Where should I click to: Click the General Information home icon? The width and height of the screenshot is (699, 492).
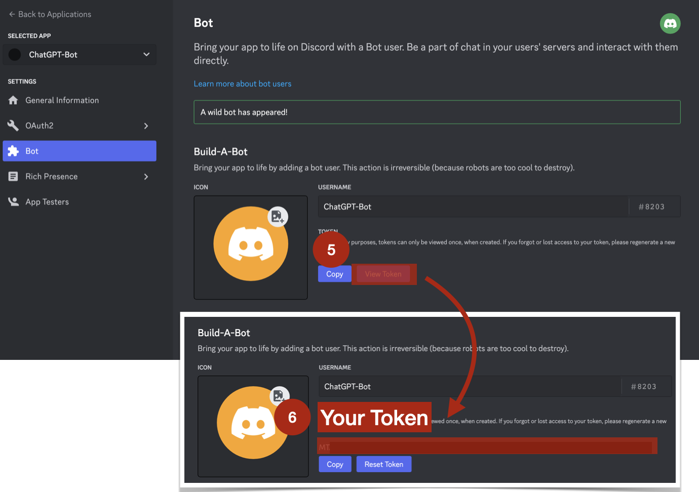pyautogui.click(x=13, y=100)
